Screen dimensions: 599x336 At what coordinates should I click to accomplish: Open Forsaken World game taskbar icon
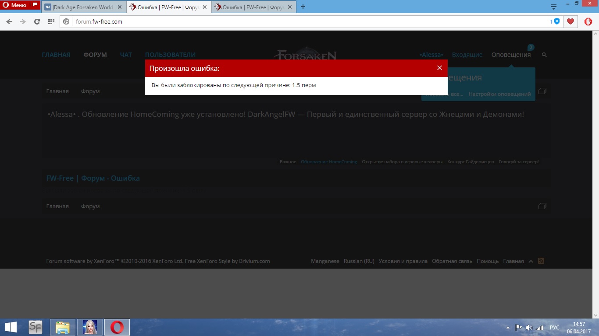point(90,327)
